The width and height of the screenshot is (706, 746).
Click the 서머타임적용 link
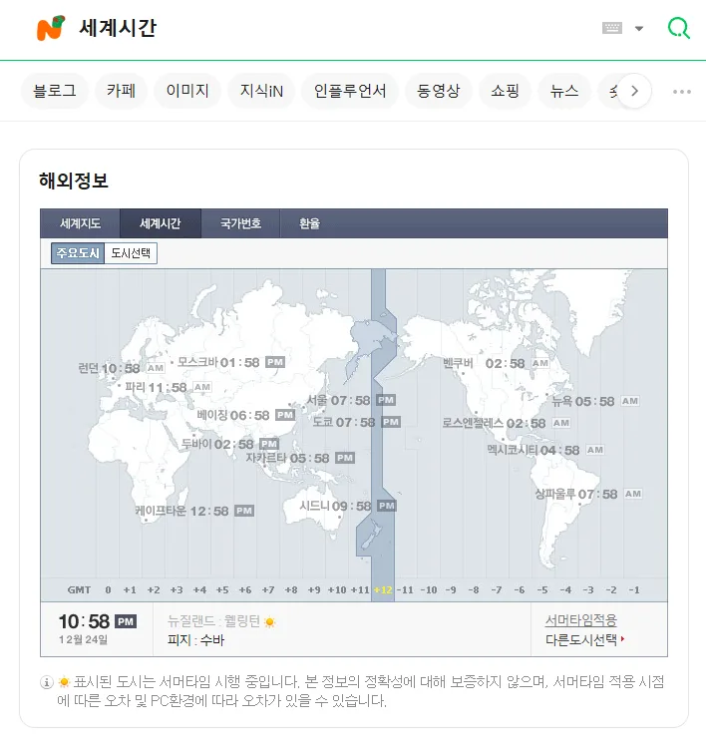(x=581, y=620)
